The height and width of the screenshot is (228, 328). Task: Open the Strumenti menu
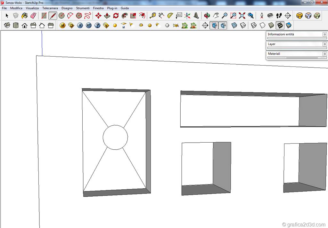83,8
